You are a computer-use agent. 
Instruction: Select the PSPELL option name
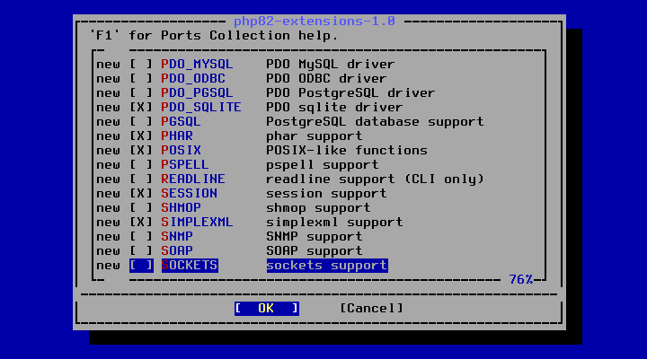(x=185, y=165)
